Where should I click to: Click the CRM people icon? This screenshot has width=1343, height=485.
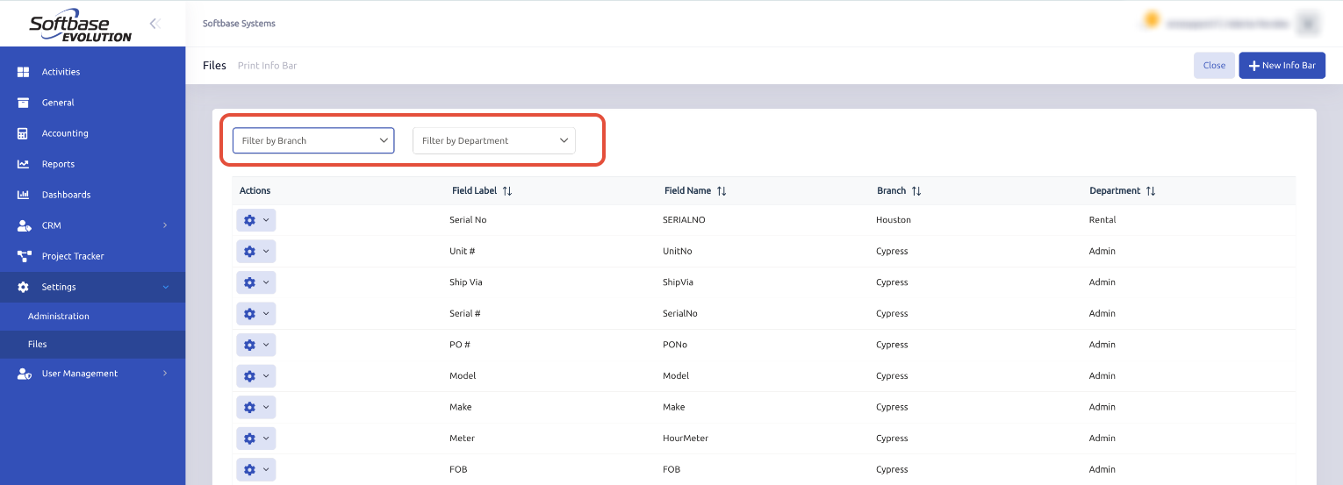pos(25,225)
